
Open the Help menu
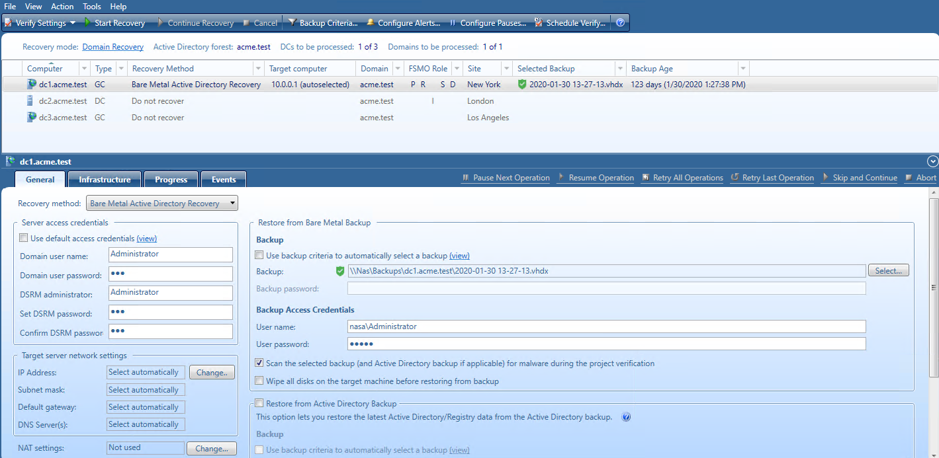click(x=118, y=6)
